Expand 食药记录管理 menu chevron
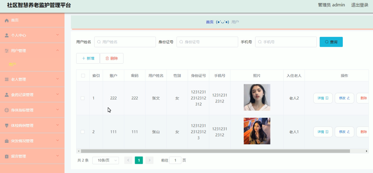Image resolution: width=373 pixels, height=173 pixels. [58, 94]
